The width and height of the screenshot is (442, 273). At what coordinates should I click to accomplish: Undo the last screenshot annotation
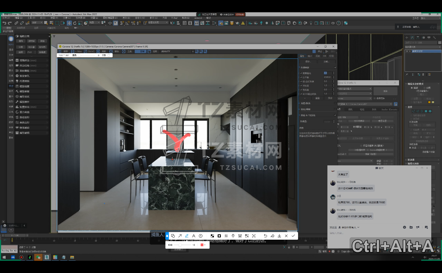pyautogui.click(x=265, y=236)
